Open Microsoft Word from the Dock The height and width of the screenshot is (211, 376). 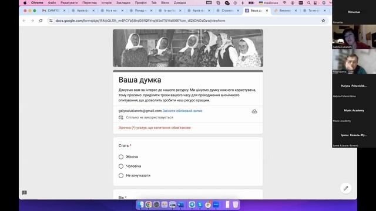click(x=180, y=205)
